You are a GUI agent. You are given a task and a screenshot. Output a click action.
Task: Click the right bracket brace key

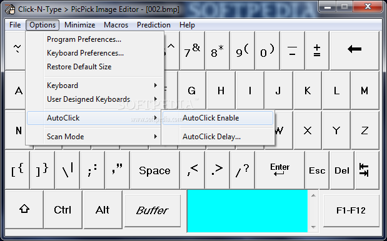[43, 170]
